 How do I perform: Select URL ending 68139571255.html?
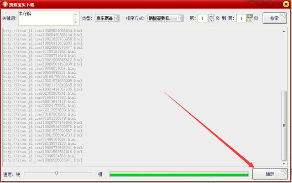click(x=40, y=143)
